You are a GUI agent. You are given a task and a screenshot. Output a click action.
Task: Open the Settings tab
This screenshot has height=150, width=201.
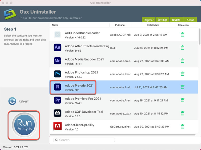point(162,19)
